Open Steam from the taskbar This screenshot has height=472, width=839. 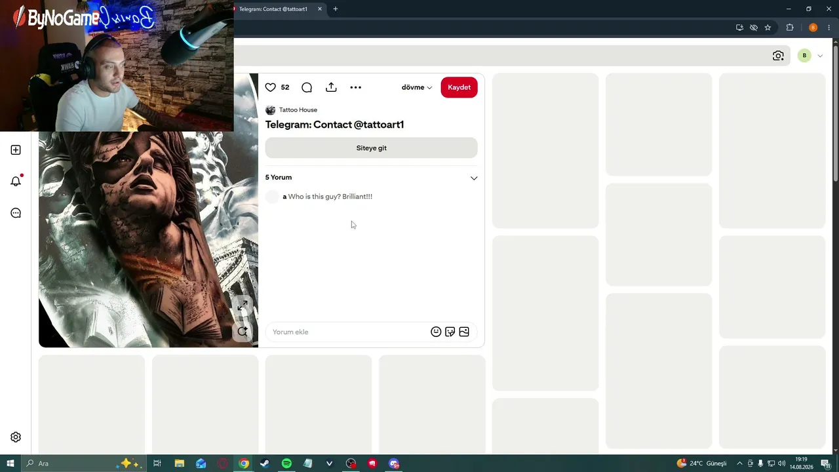point(265,463)
